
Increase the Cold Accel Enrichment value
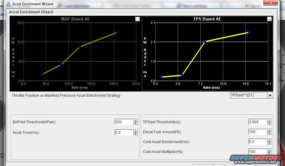click(269, 140)
